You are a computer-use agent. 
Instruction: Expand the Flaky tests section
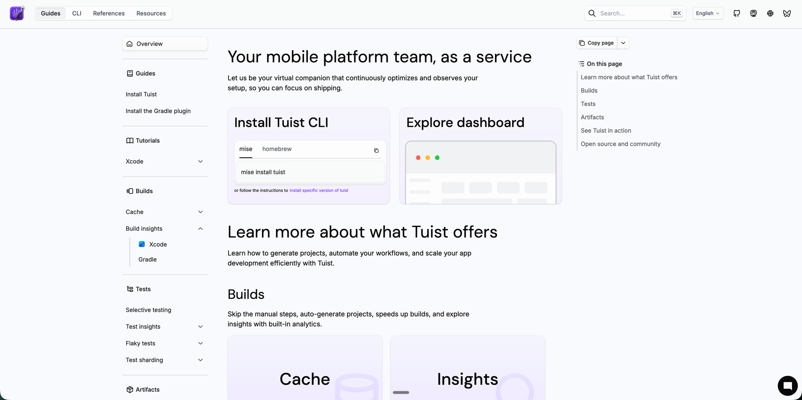[200, 343]
